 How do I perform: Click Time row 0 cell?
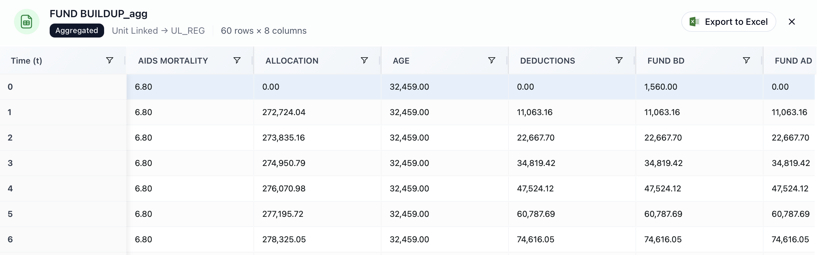[x=63, y=87]
